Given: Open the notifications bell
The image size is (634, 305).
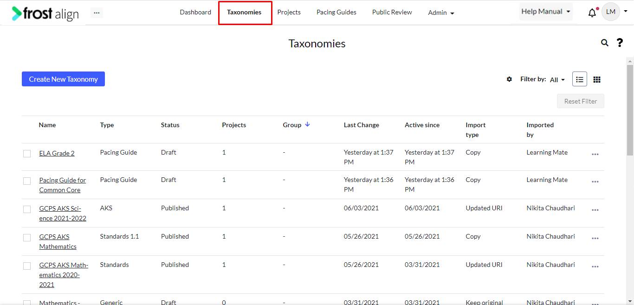Looking at the screenshot, I should (592, 13).
